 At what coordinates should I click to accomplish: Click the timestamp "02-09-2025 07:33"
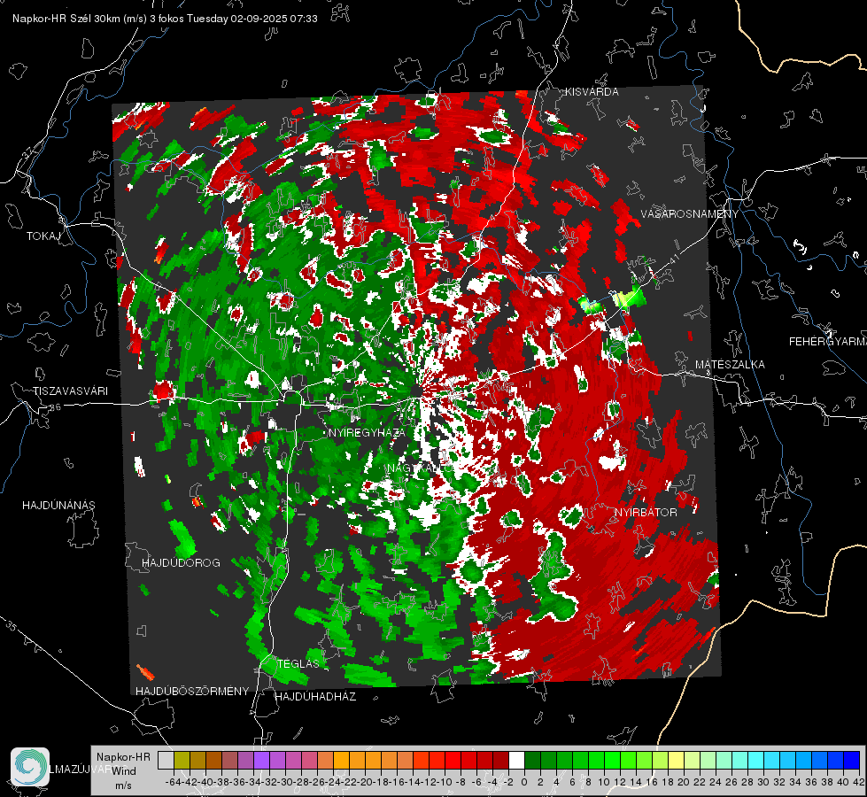275,19
